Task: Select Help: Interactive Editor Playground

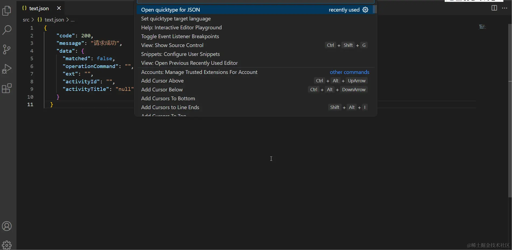Action: 255,27
